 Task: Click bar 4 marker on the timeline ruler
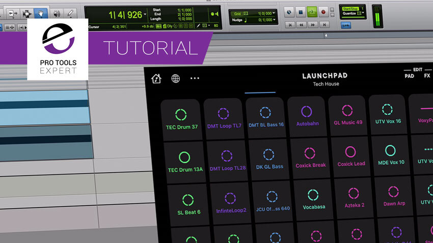click(326, 35)
